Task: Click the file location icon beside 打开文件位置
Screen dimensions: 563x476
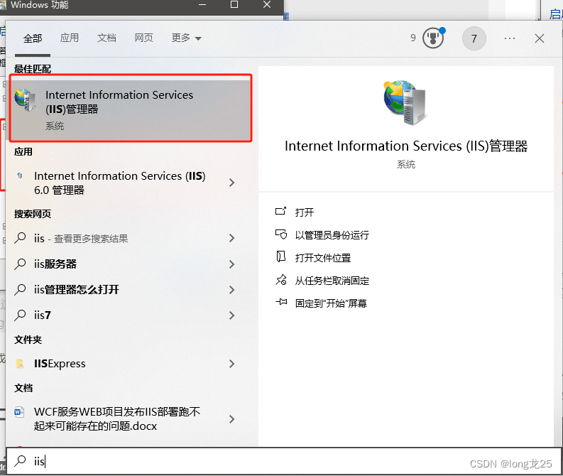Action: coord(280,256)
